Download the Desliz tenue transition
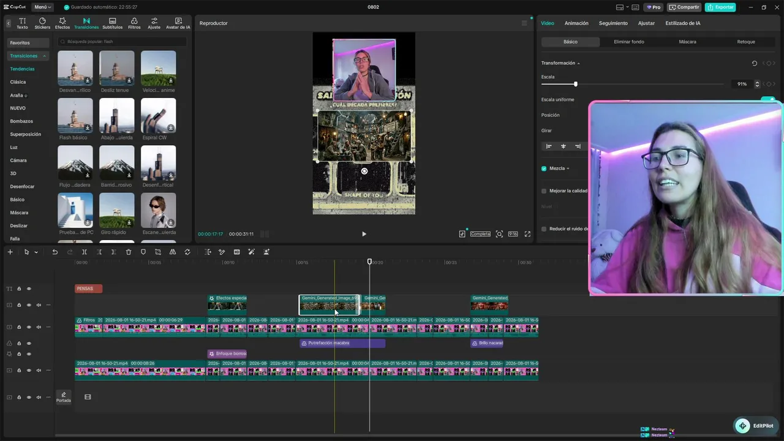This screenshot has width=784, height=441. pos(129,80)
